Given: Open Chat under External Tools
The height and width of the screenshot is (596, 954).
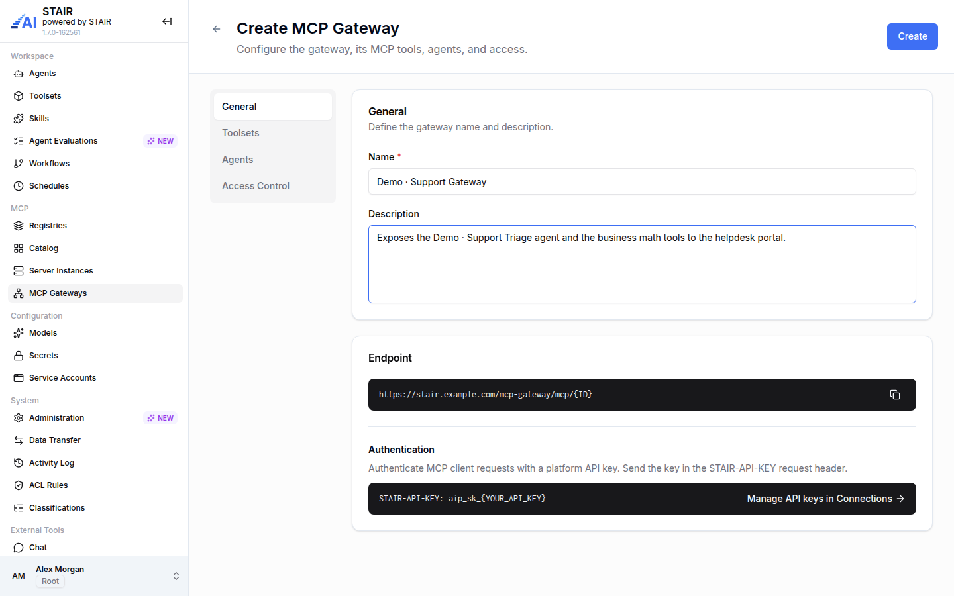Looking at the screenshot, I should coord(95,548).
